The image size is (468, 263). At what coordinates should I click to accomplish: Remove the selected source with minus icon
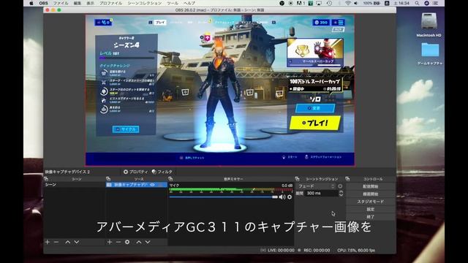pyautogui.click(x=118, y=242)
